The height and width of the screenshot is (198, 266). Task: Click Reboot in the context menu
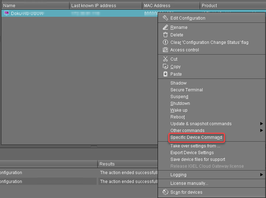tap(178, 117)
